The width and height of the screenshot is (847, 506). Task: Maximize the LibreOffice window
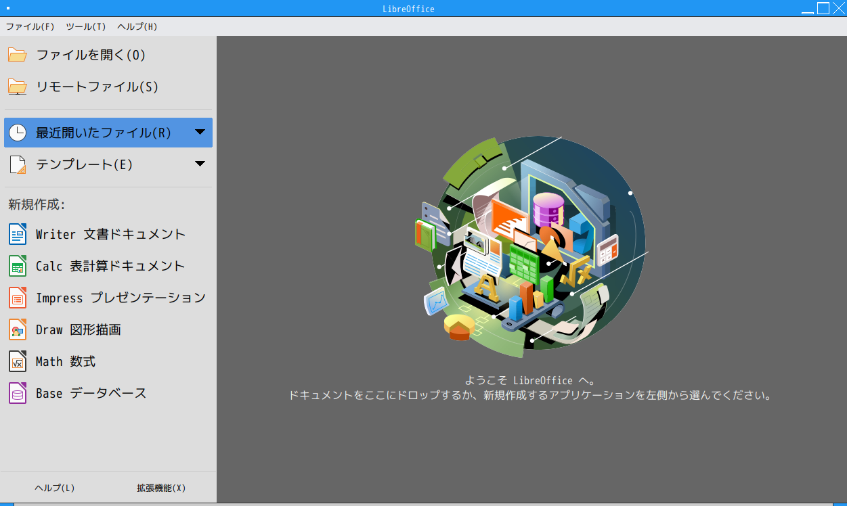click(x=823, y=8)
